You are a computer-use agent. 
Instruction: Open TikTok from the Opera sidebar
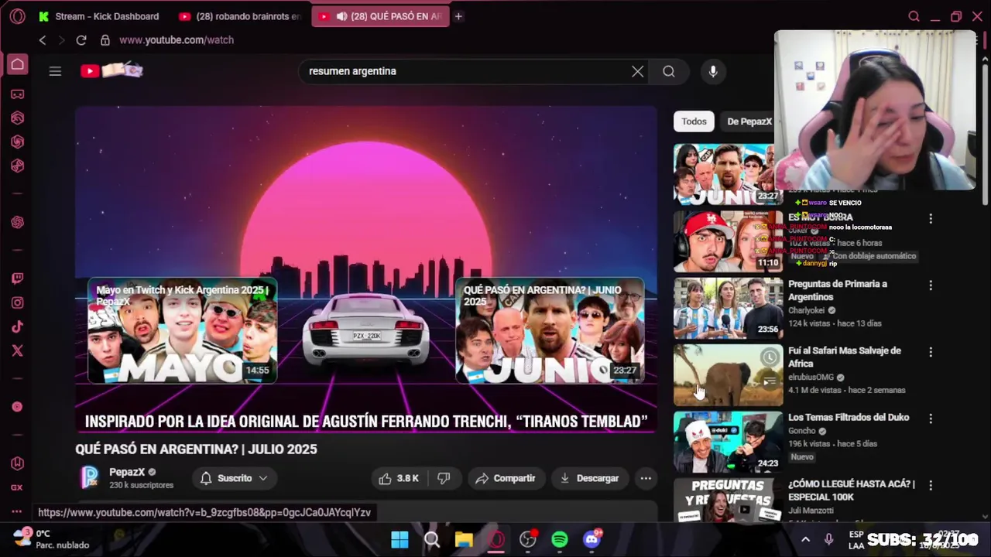coord(17,327)
